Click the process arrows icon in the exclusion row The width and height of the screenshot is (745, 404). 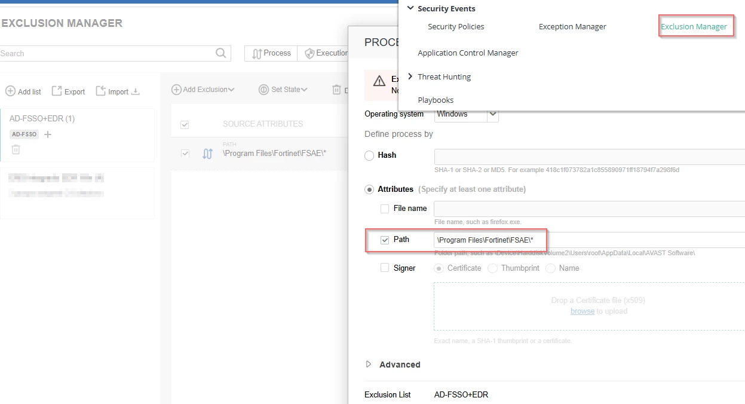pos(207,154)
